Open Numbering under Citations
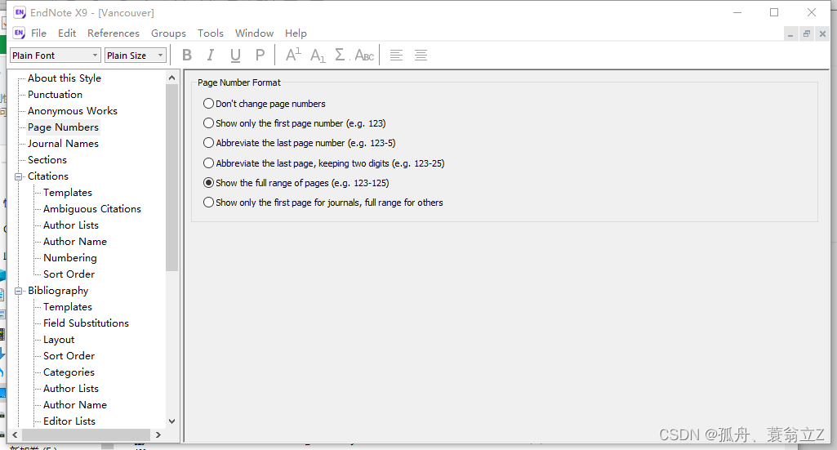837x450 pixels. [x=70, y=258]
